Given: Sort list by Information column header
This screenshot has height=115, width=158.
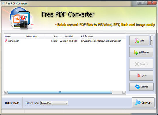Looking at the screenshot, I should coord(35,37).
